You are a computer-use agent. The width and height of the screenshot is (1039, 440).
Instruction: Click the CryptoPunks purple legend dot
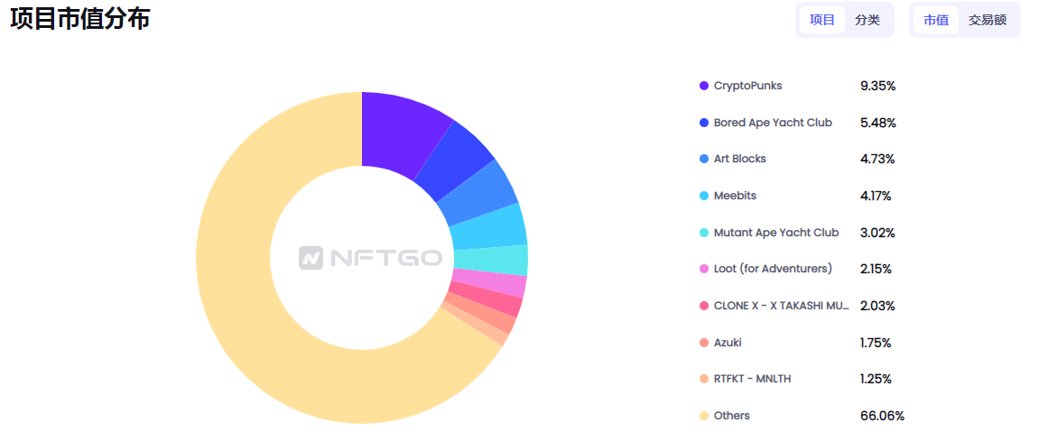704,86
